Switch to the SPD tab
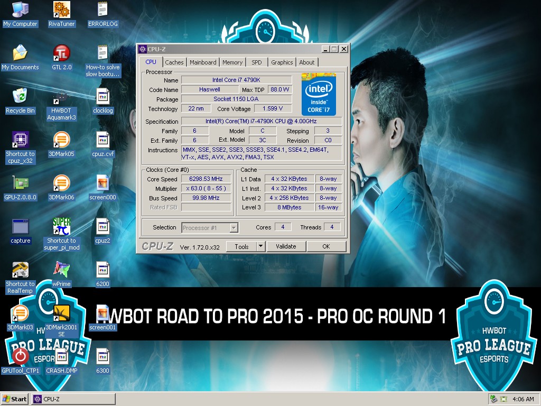This screenshot has height=406, width=541. pos(257,62)
